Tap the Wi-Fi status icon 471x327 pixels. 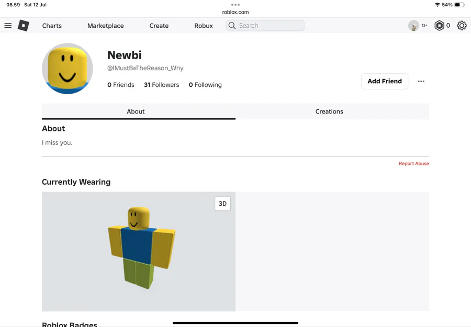click(438, 5)
